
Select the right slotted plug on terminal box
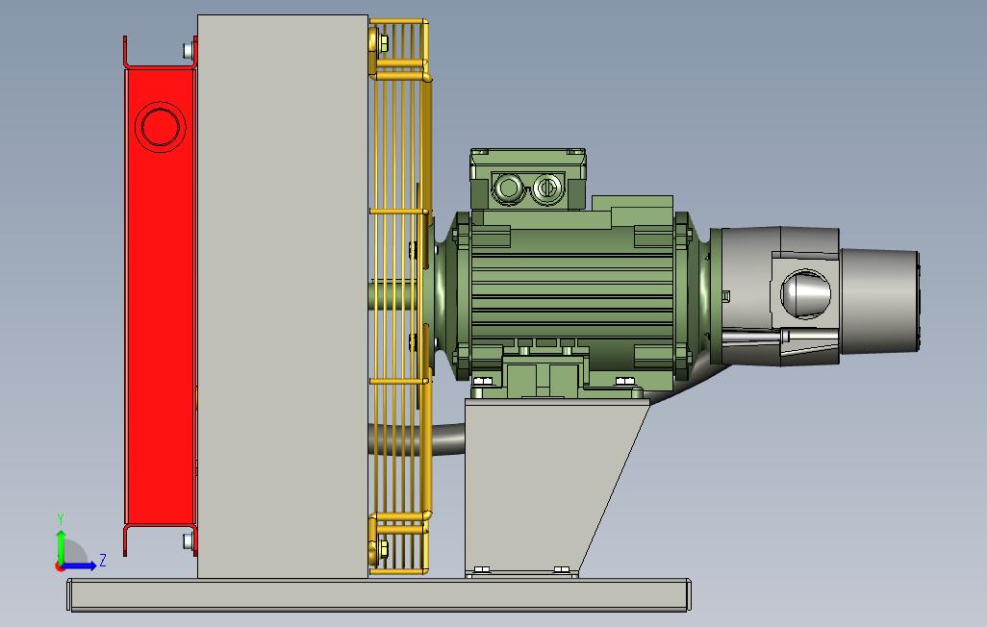545,187
